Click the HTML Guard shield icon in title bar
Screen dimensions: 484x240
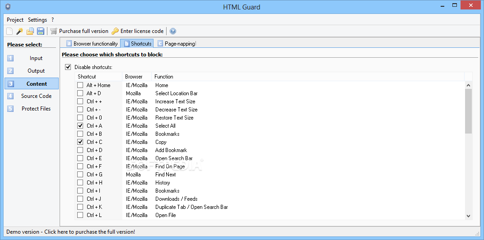[8, 7]
